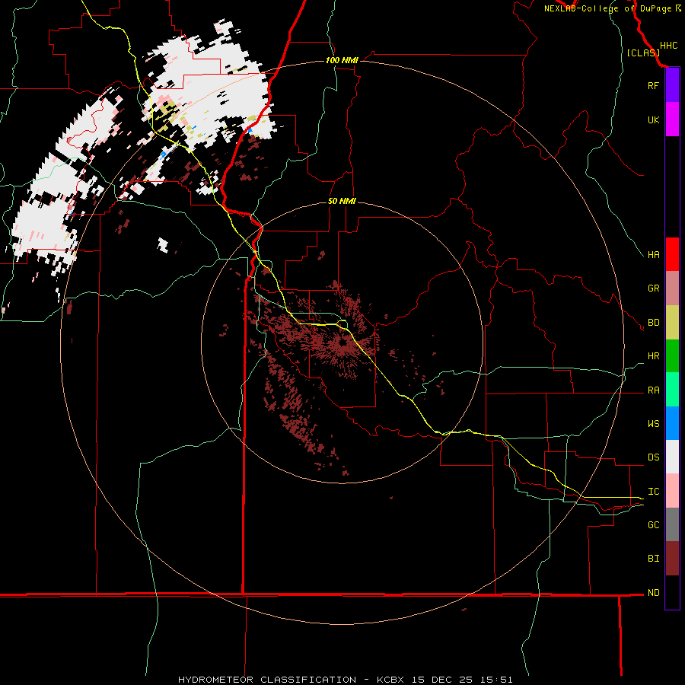Pick the RA light green swatch

tap(672, 390)
